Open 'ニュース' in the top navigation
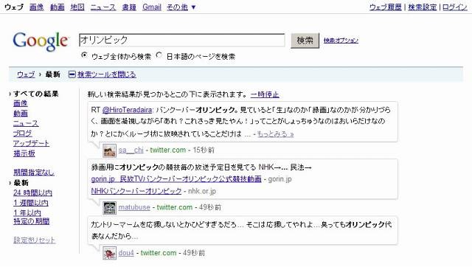The image size is (472, 267). (103, 7)
